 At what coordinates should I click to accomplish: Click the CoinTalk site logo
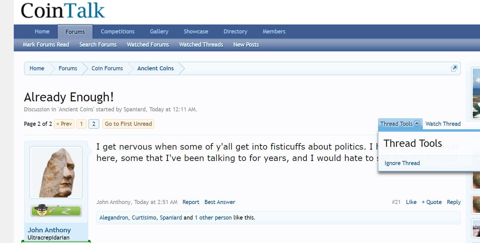click(63, 10)
